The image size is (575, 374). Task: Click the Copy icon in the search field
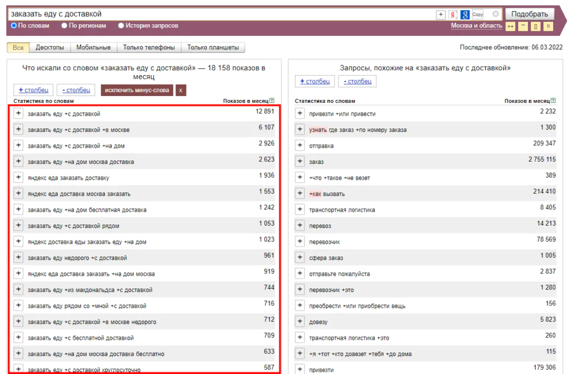click(x=477, y=15)
